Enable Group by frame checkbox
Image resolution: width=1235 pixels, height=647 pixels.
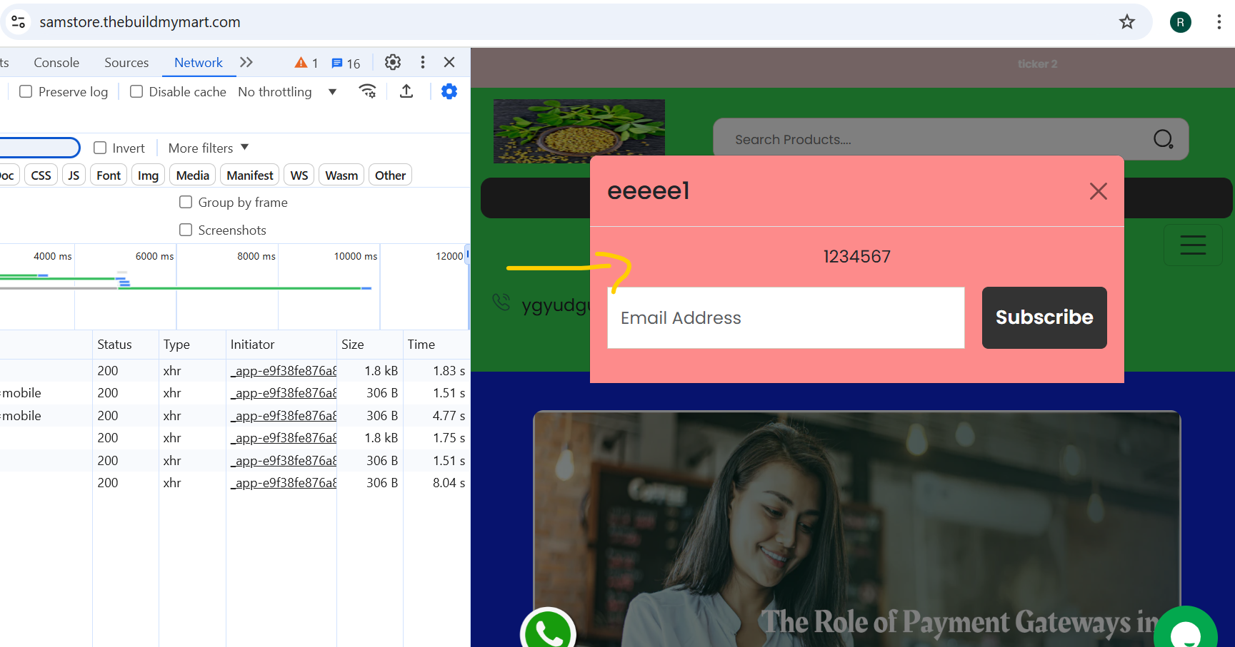point(186,202)
